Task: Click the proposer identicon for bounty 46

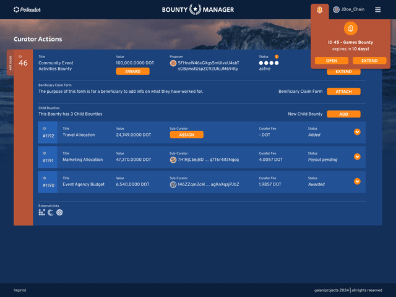Action: click(173, 63)
